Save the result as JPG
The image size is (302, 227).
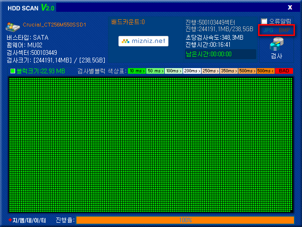point(268,30)
